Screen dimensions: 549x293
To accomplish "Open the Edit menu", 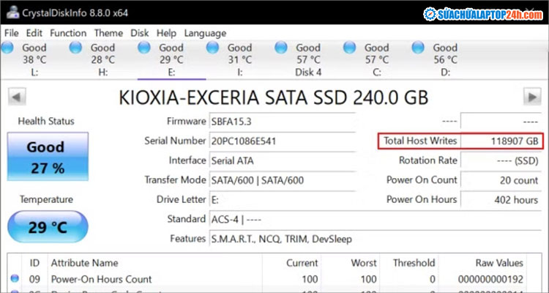I will pos(34,33).
